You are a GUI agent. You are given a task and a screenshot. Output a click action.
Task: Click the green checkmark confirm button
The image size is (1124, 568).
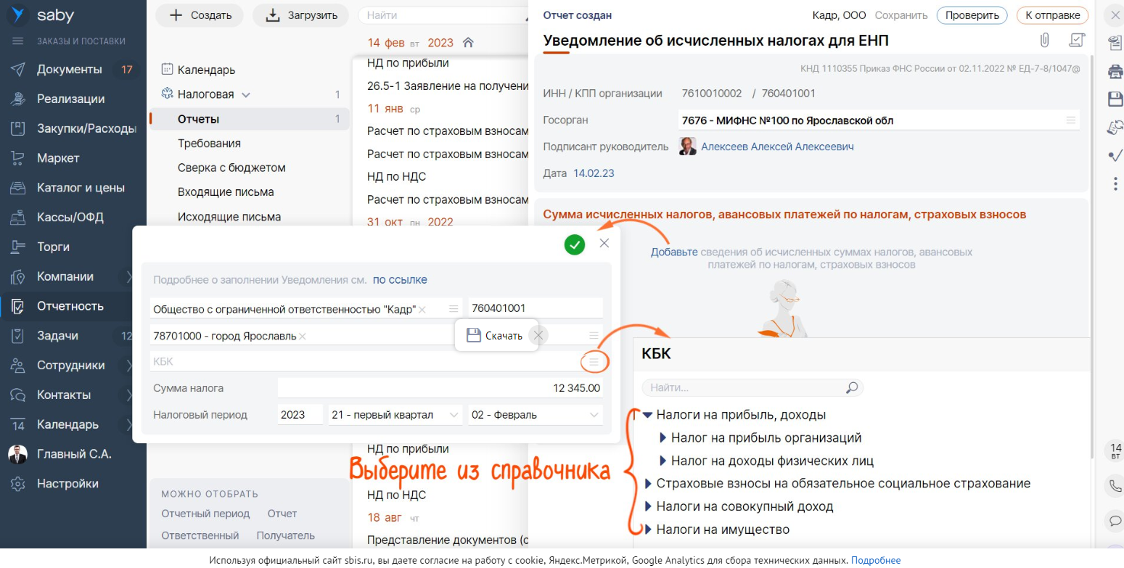click(x=574, y=244)
